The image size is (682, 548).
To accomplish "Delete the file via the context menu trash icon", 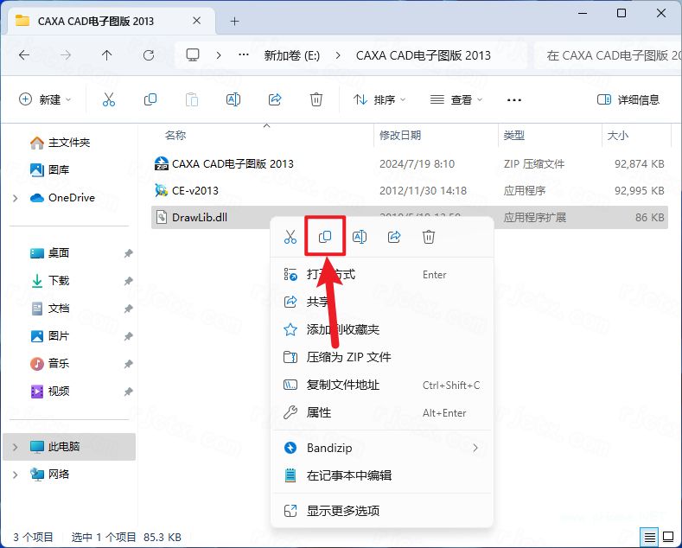I will coord(429,237).
